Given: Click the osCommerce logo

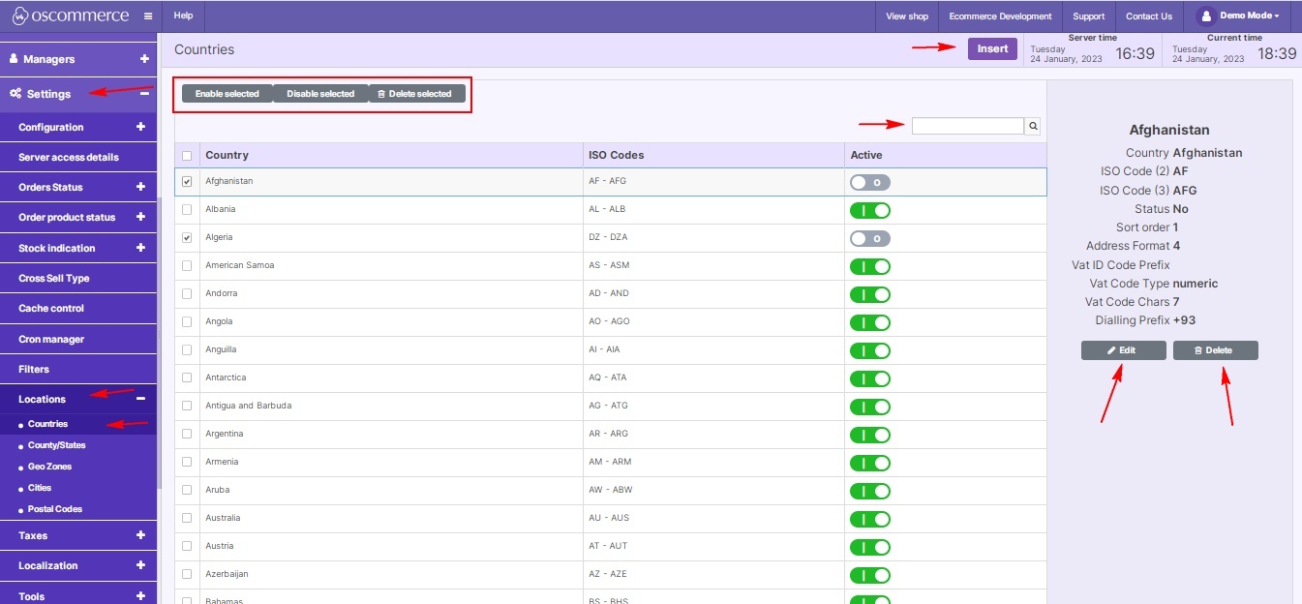Looking at the screenshot, I should click(x=70, y=16).
